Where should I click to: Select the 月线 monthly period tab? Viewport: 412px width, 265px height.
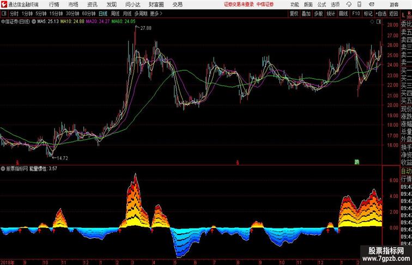click(127, 14)
